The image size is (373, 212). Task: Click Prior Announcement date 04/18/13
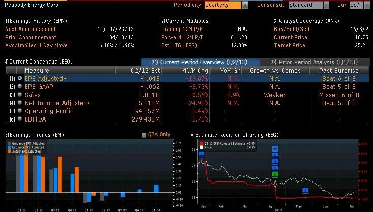121,37
